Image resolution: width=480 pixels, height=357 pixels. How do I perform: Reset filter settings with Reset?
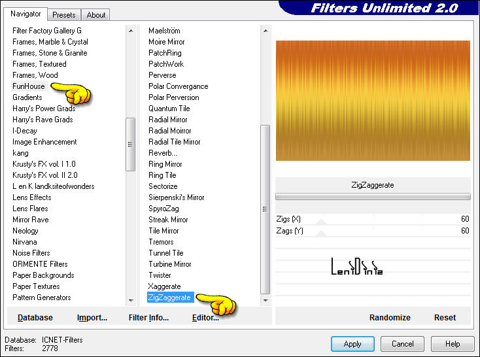tap(445, 318)
